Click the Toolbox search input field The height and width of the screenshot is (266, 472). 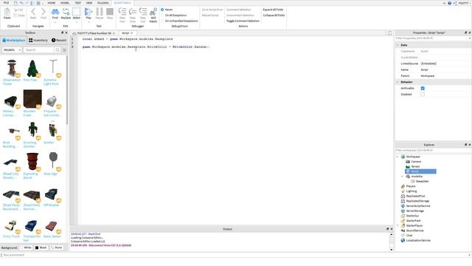39,50
